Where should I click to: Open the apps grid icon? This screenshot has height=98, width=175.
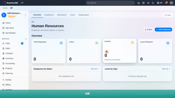[x=143, y=3]
